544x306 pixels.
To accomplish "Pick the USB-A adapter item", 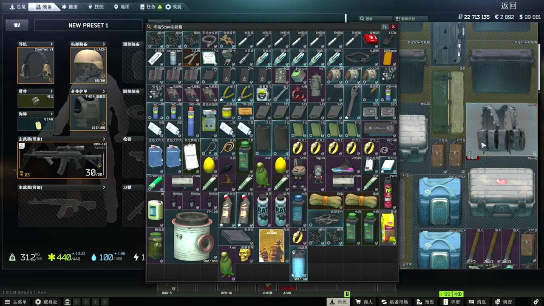I will coord(227,57).
